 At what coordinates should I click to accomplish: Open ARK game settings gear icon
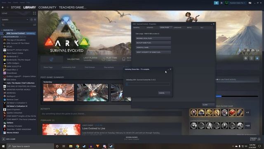pyautogui.click(x=246, y=58)
